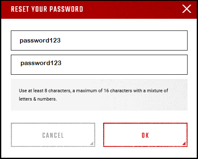
Task: Close the Reset Your Password dialog
Action: (x=187, y=9)
